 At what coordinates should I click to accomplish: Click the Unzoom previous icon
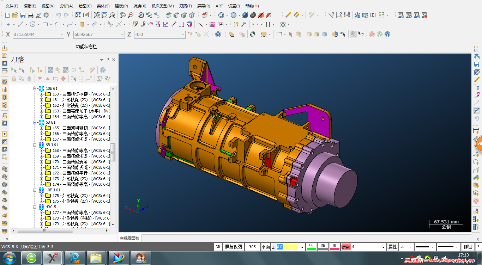pyautogui.click(x=122, y=15)
